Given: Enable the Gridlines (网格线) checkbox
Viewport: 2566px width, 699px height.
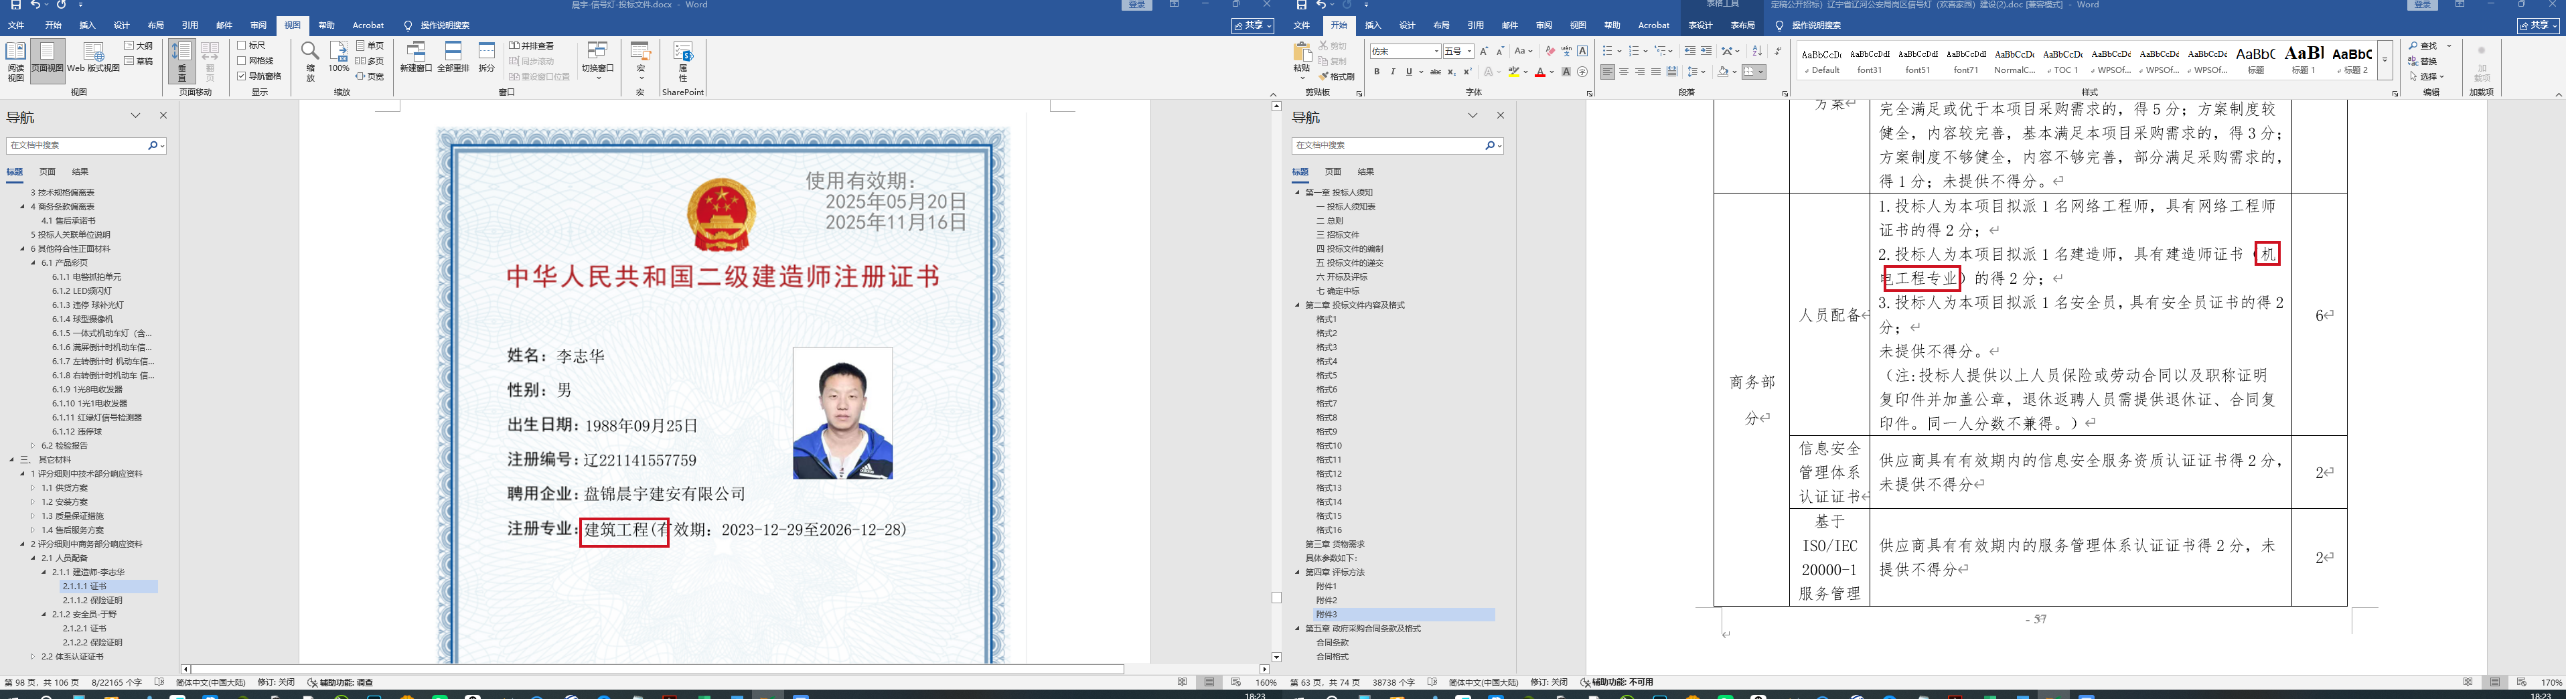Looking at the screenshot, I should [x=242, y=61].
